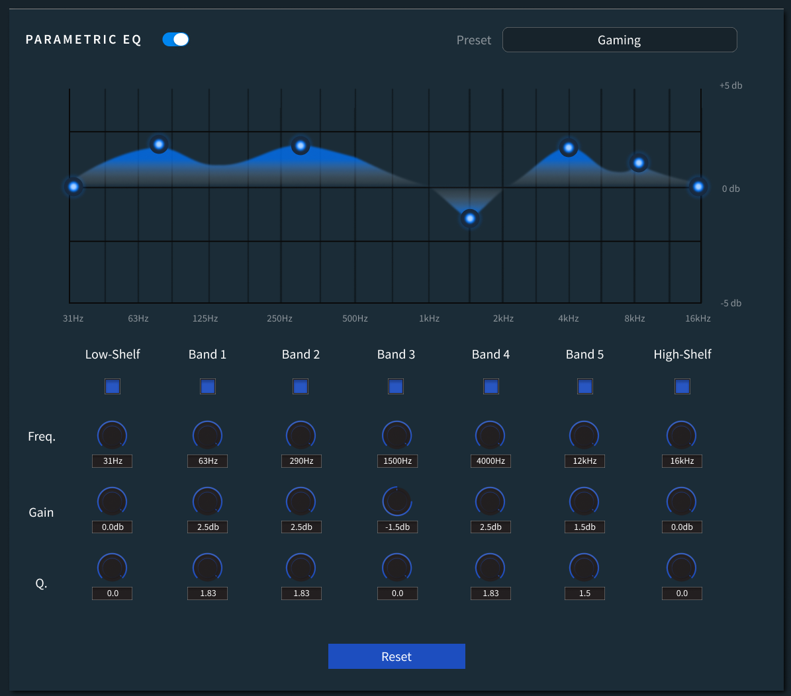Viewport: 791px width, 696px height.
Task: Toggle the Parametric EQ switch off
Action: coord(175,40)
